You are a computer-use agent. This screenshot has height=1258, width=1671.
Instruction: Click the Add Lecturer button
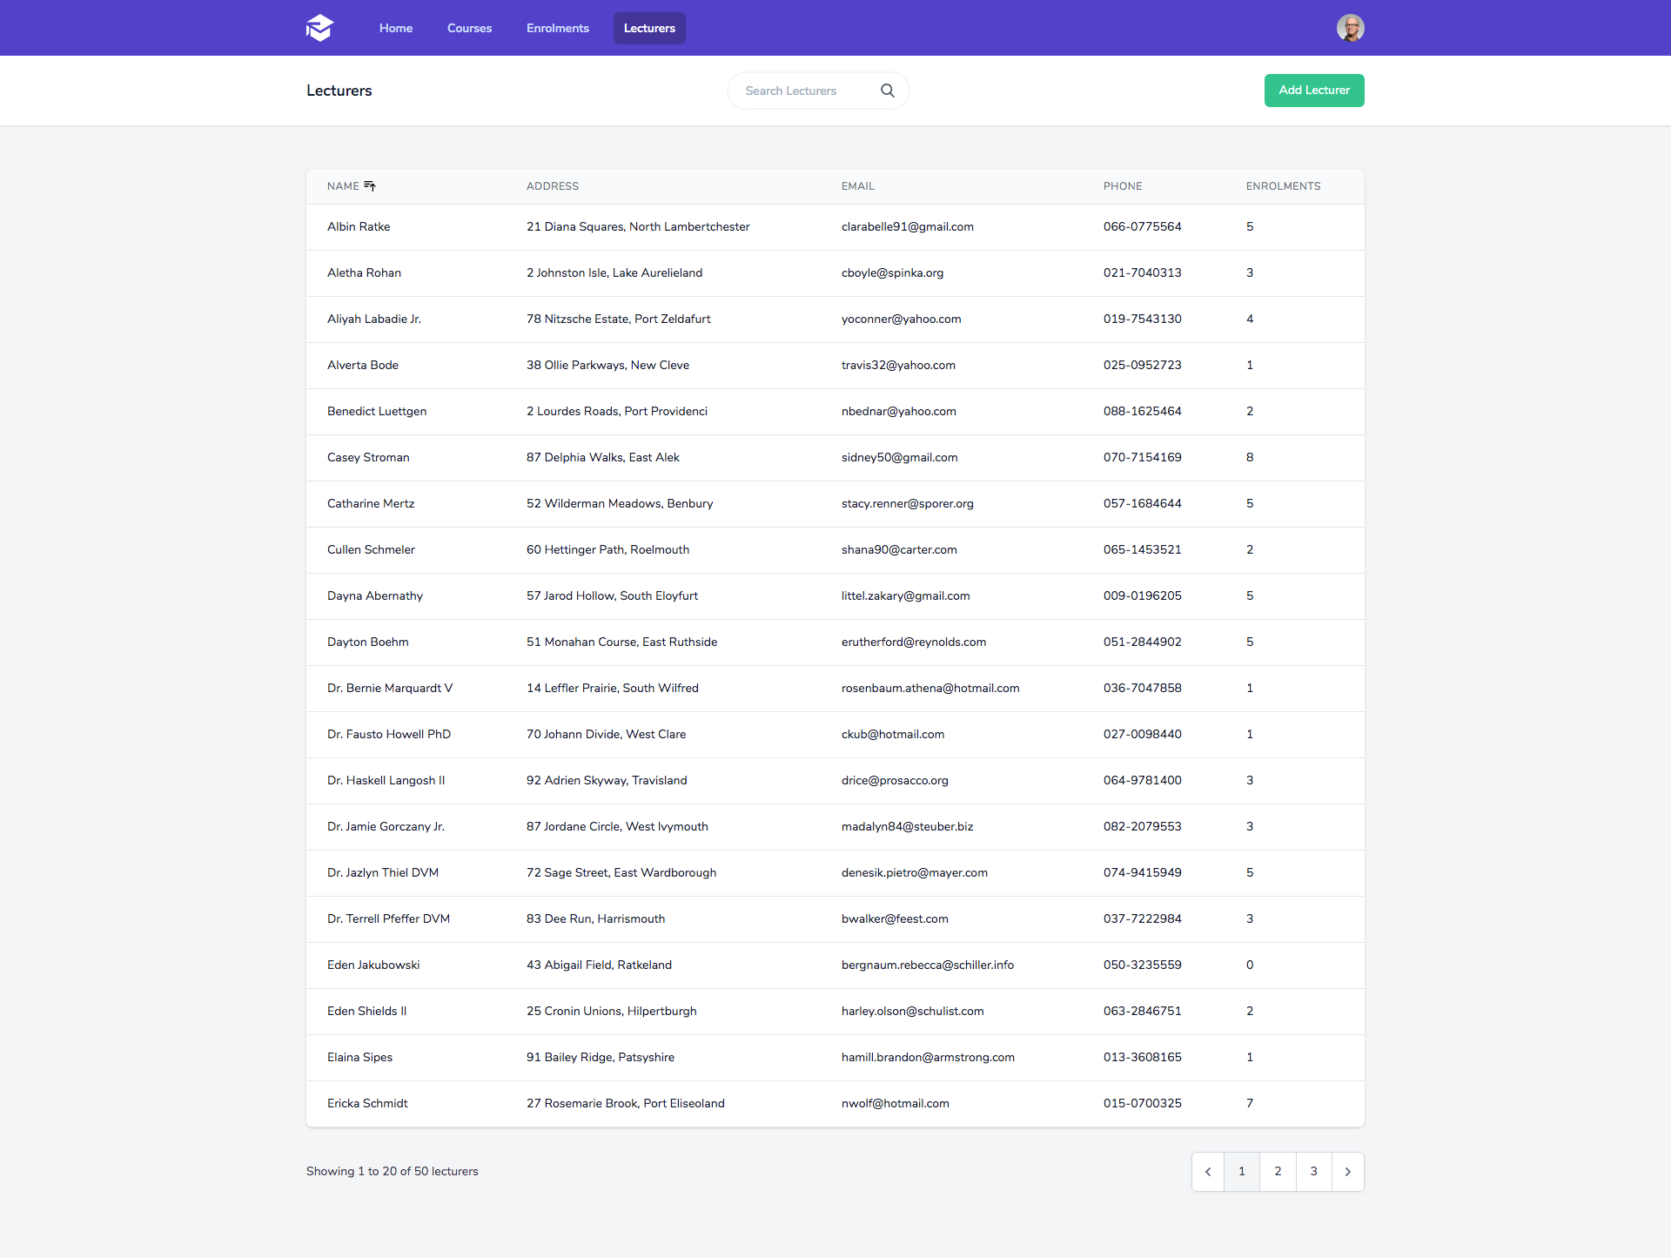click(1314, 91)
